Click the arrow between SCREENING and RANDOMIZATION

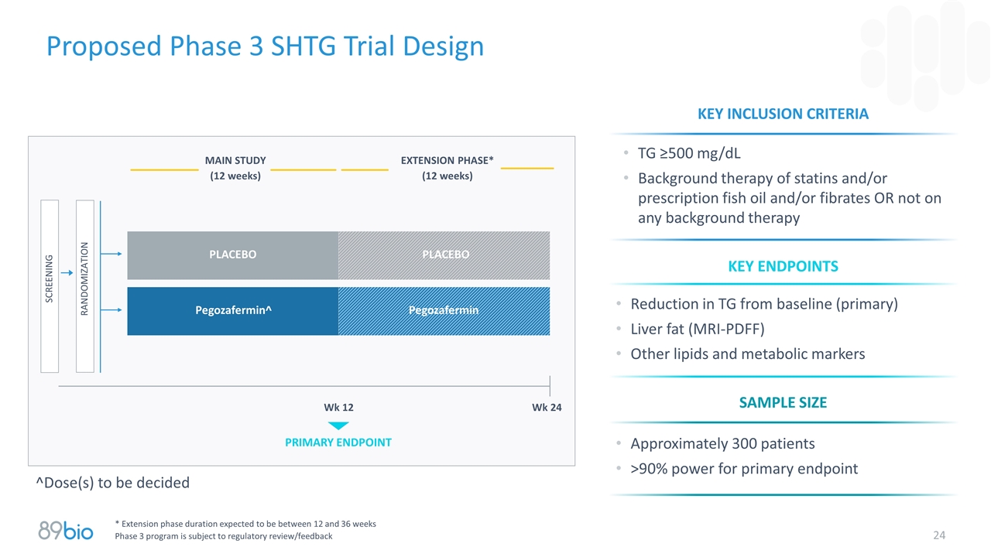click(x=67, y=272)
